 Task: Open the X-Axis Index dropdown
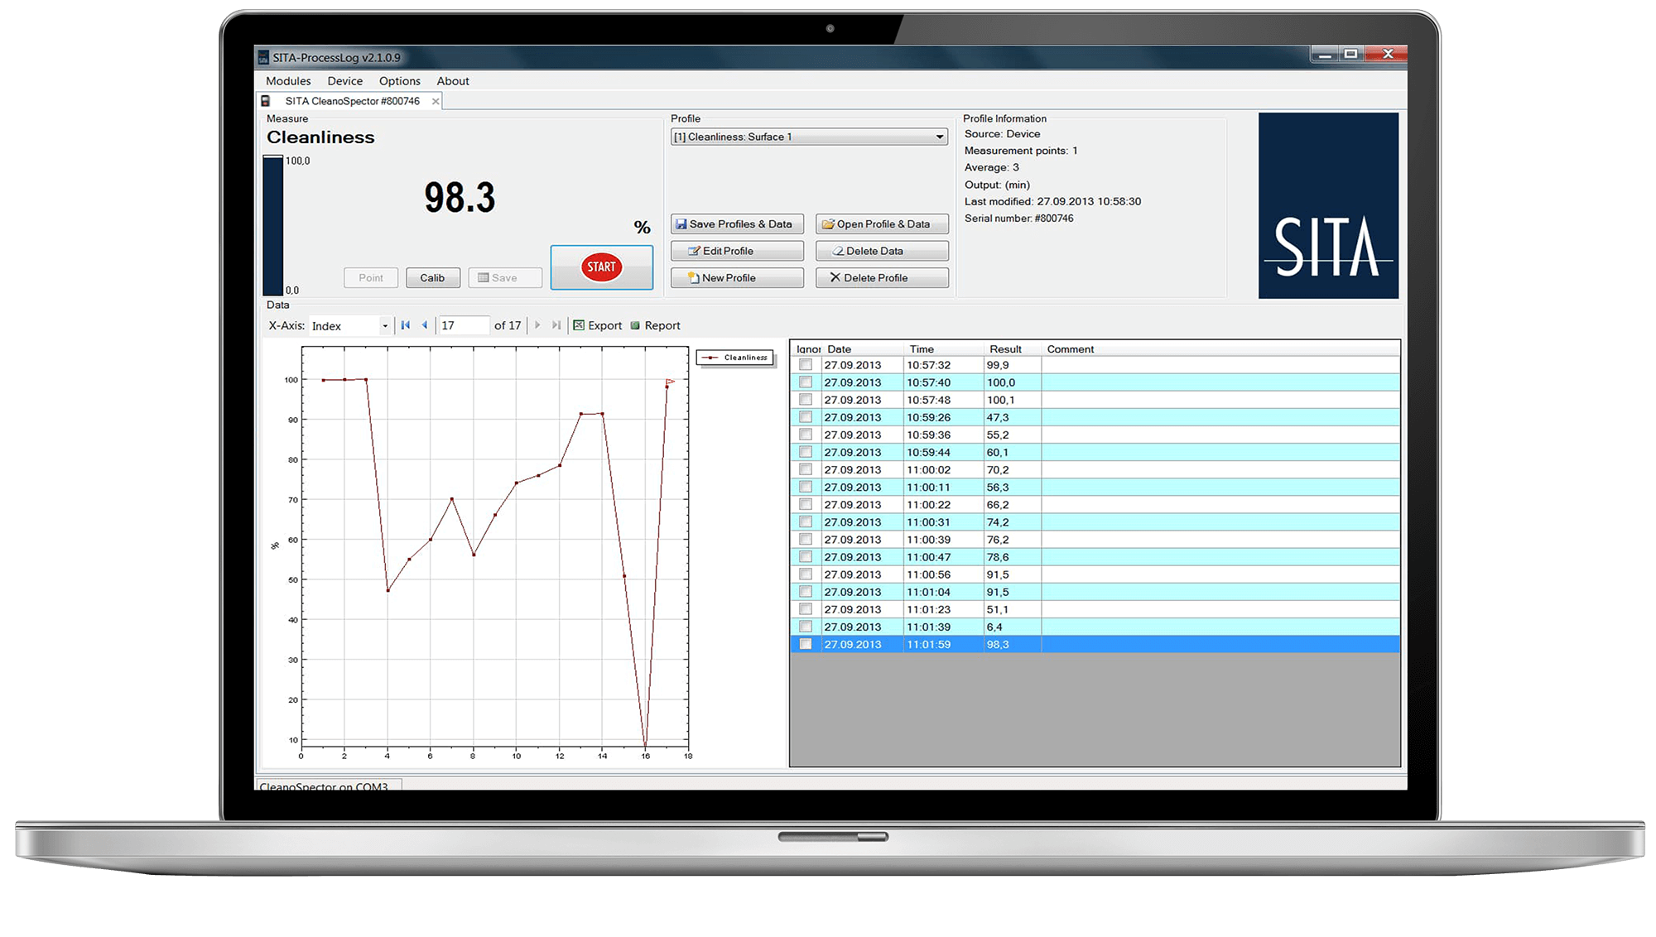pyautogui.click(x=384, y=326)
